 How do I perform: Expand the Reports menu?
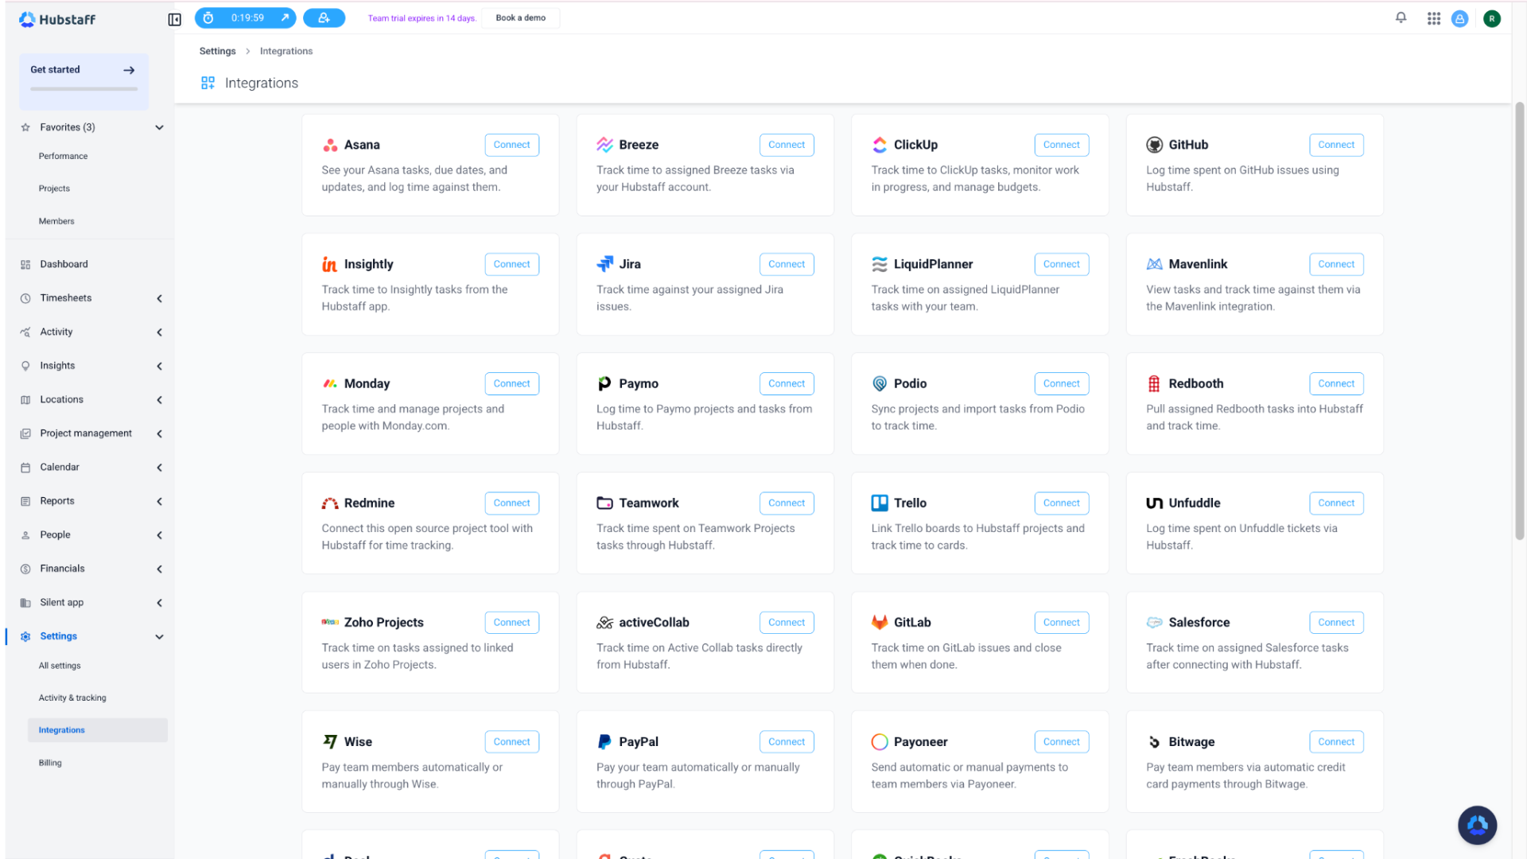[160, 501]
